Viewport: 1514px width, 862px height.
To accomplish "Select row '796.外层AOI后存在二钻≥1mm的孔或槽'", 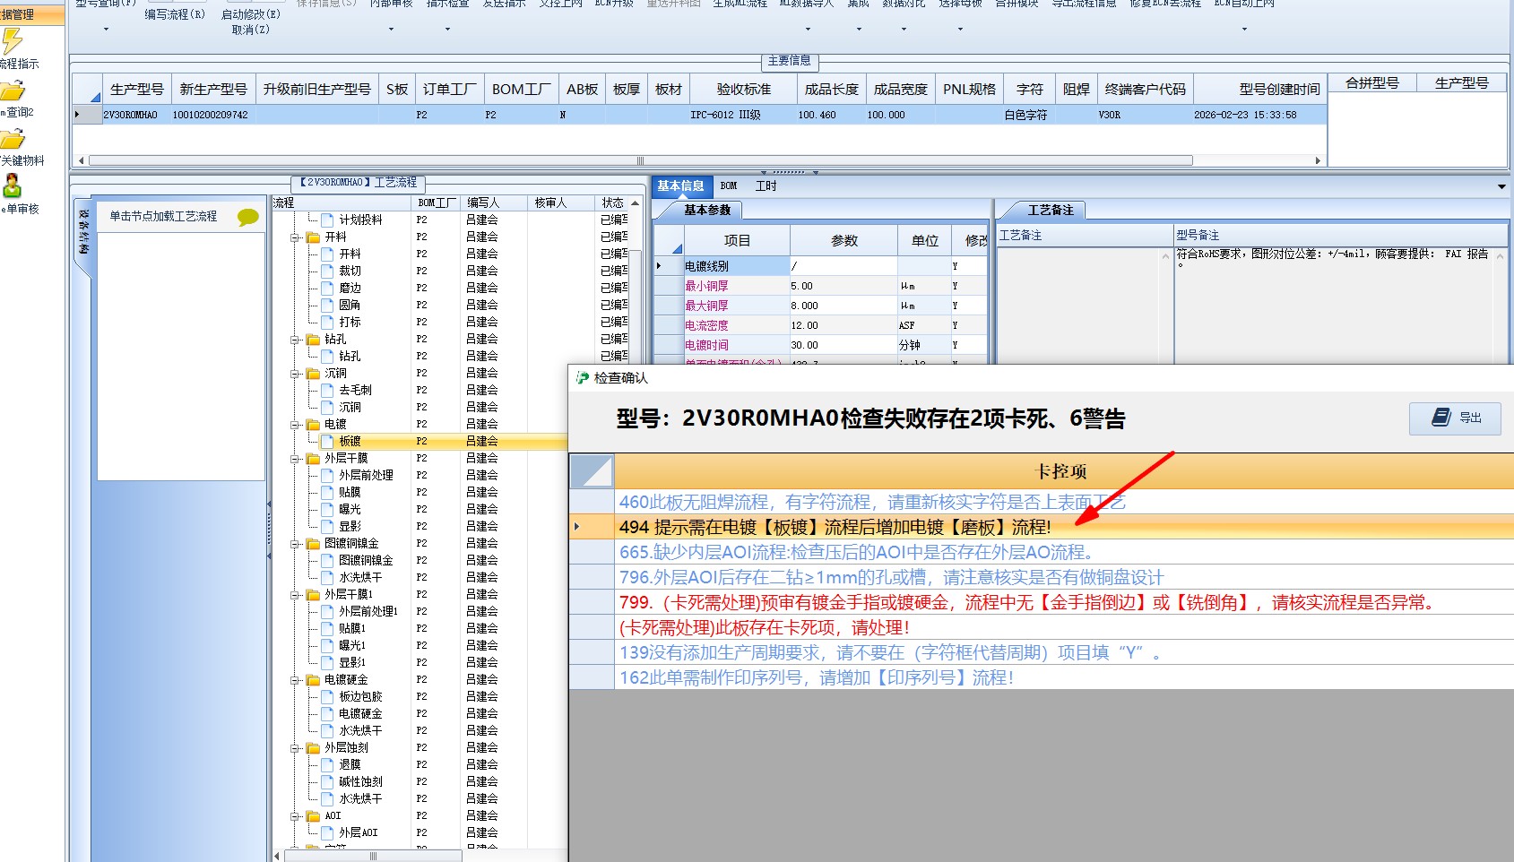I will [x=1041, y=577].
